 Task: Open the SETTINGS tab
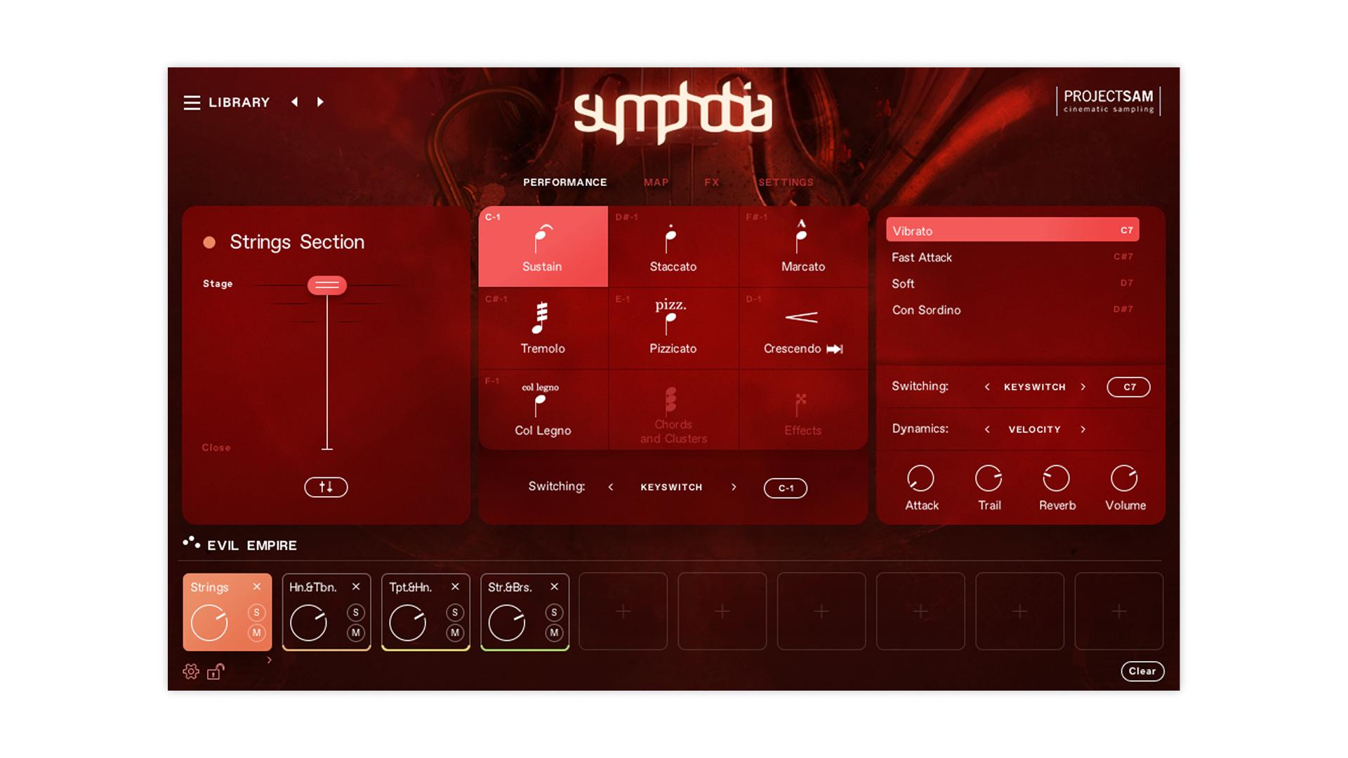click(786, 182)
